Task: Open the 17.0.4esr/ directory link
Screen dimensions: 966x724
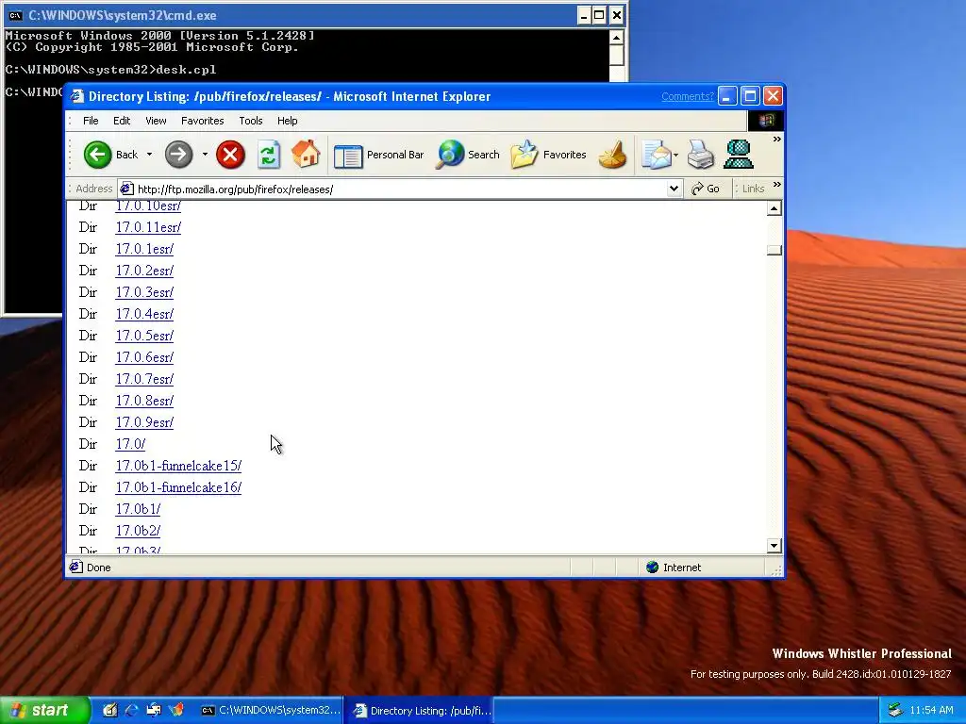Action: click(x=144, y=314)
